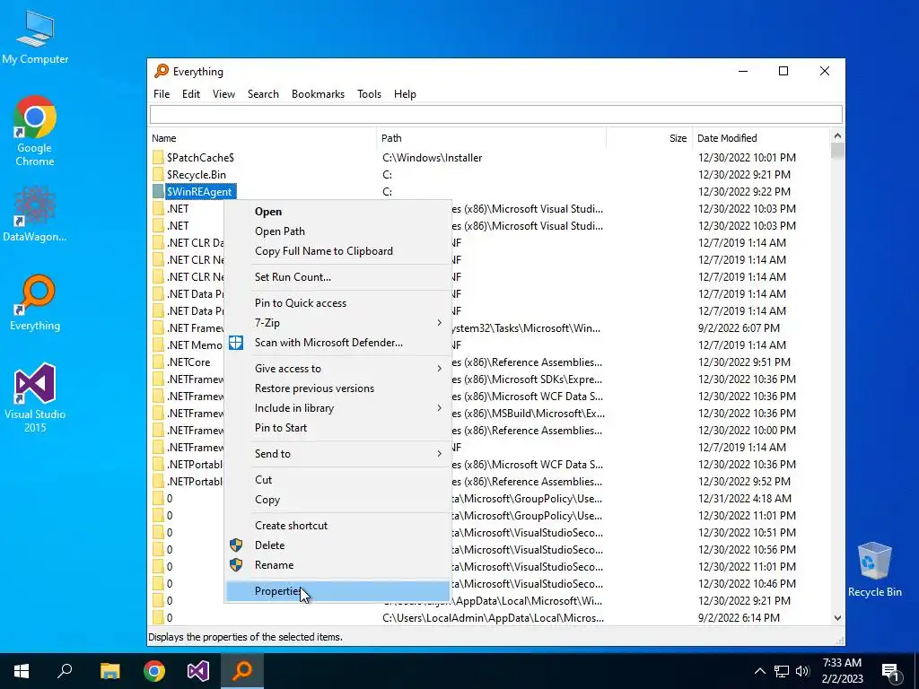919x689 pixels.
Task: Choose Delete in the context menu
Action: coord(337,545)
